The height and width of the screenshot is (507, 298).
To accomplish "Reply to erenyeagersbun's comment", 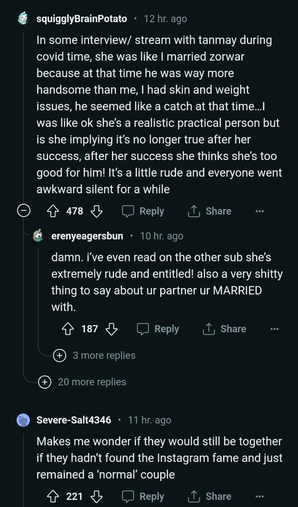I will click(x=158, y=329).
